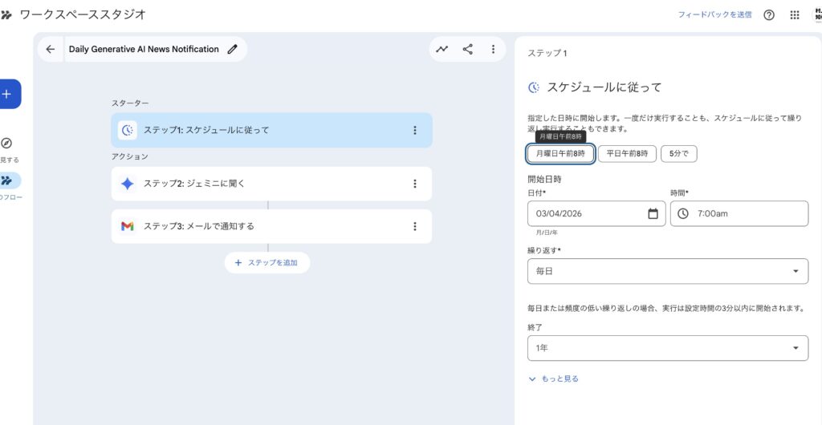
Task: Open the 終了 dropdown showing 1年
Action: click(x=667, y=348)
